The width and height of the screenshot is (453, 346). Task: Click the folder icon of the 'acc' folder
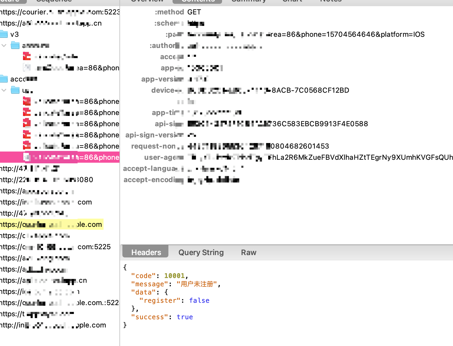coord(4,79)
